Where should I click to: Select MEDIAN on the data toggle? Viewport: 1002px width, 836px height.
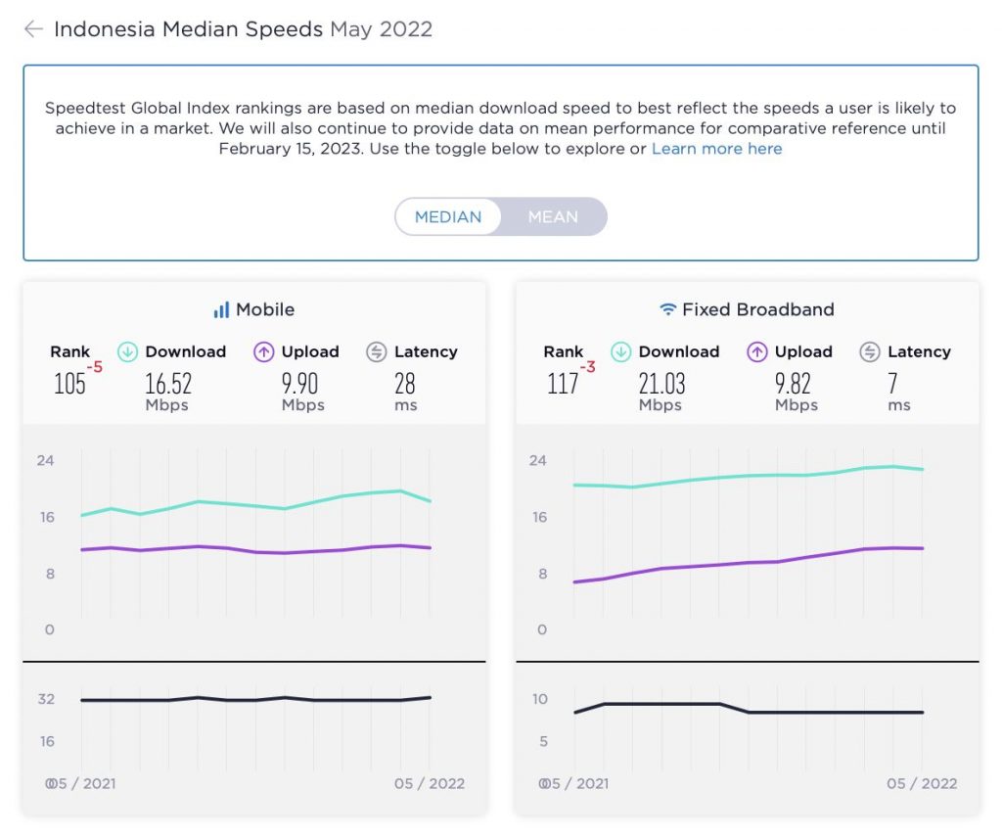click(x=450, y=216)
